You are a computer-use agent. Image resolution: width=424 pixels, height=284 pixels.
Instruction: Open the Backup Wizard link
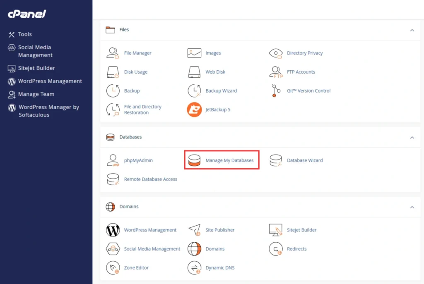coord(221,91)
